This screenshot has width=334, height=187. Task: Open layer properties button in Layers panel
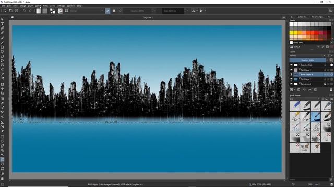[x=315, y=90]
